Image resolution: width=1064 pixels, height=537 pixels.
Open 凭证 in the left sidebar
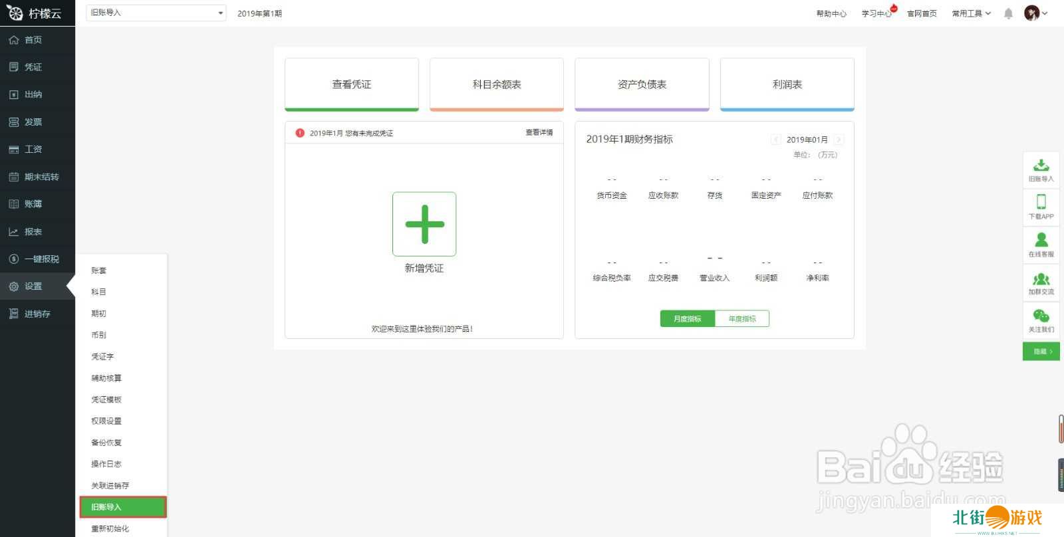[x=33, y=67]
